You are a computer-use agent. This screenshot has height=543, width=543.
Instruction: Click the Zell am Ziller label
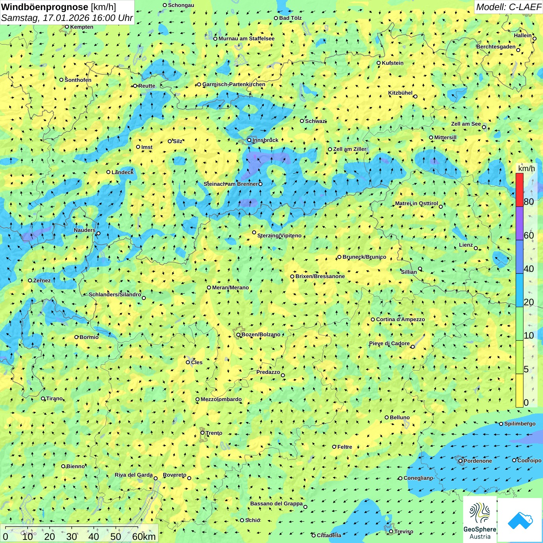click(x=350, y=149)
